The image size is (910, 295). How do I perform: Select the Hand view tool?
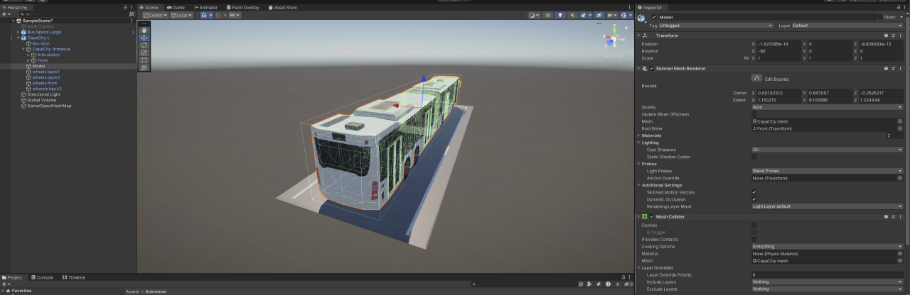pos(144,30)
